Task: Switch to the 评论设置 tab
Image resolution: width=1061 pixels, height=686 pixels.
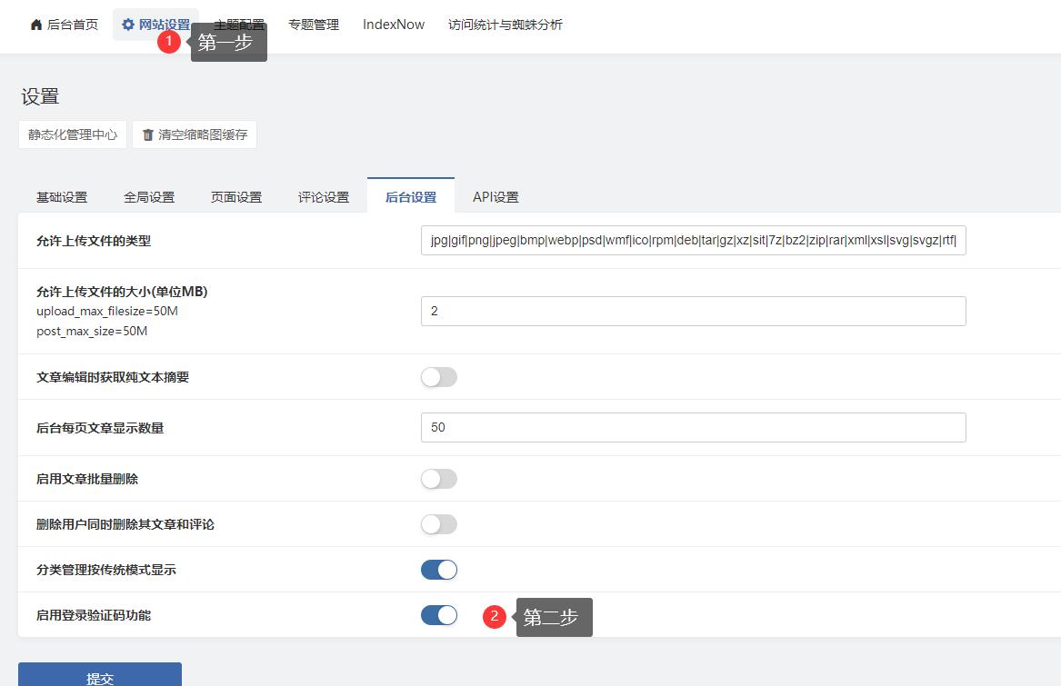Action: pyautogui.click(x=324, y=197)
